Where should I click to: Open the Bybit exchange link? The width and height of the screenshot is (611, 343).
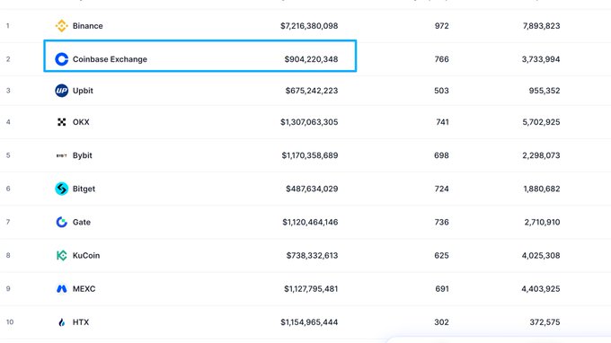(x=83, y=155)
